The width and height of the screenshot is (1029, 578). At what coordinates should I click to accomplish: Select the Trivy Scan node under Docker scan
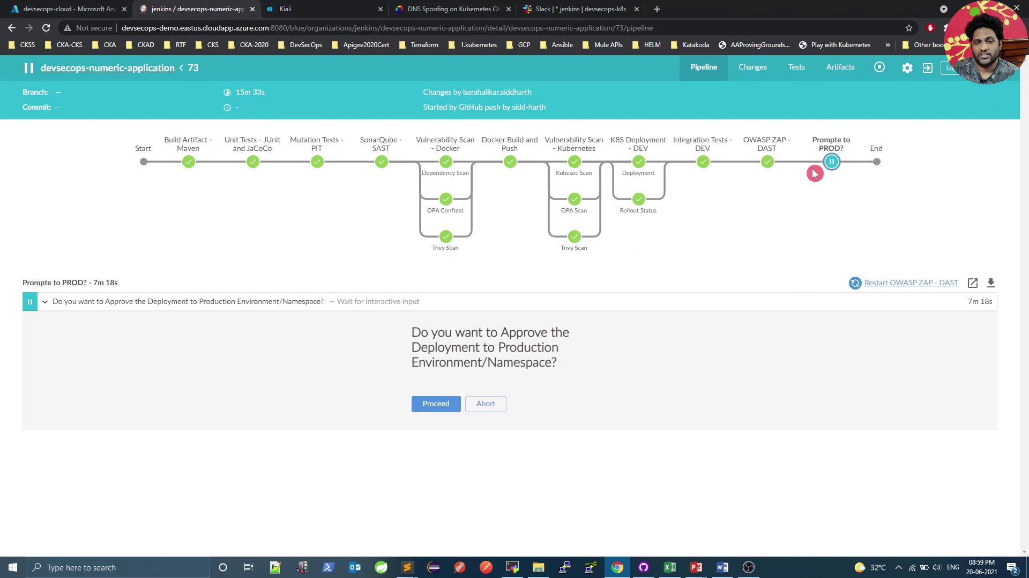click(x=445, y=237)
